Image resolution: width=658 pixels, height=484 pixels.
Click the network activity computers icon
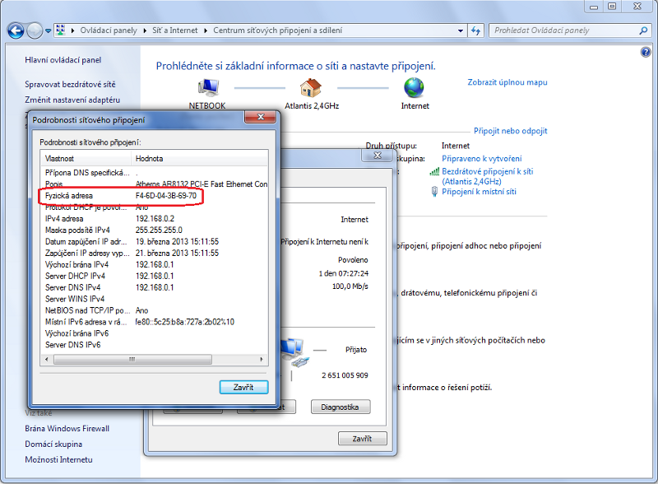pyautogui.click(x=297, y=352)
